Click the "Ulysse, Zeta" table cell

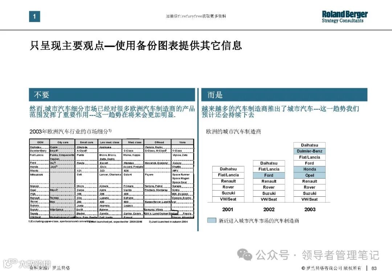(180, 155)
